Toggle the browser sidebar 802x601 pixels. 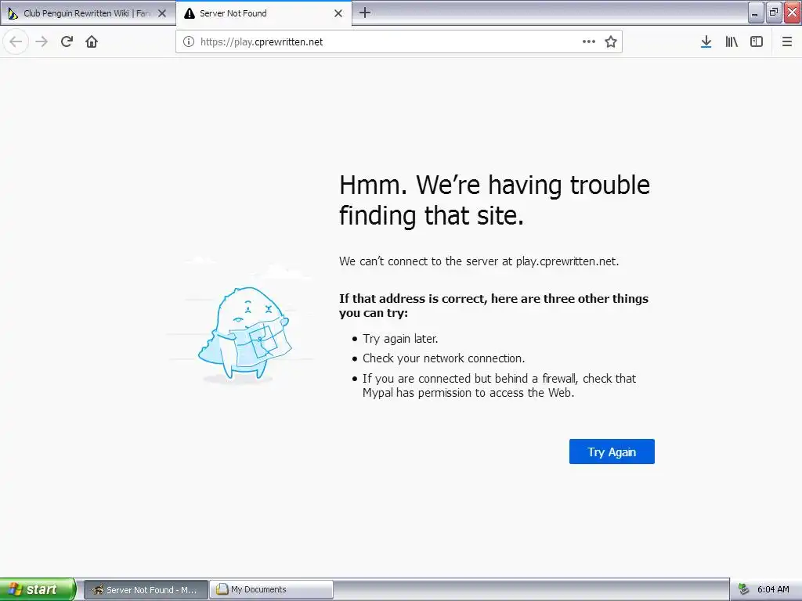(757, 41)
